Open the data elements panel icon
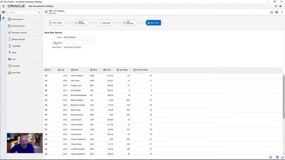The height and width of the screenshot is (160, 285). tap(4, 12)
